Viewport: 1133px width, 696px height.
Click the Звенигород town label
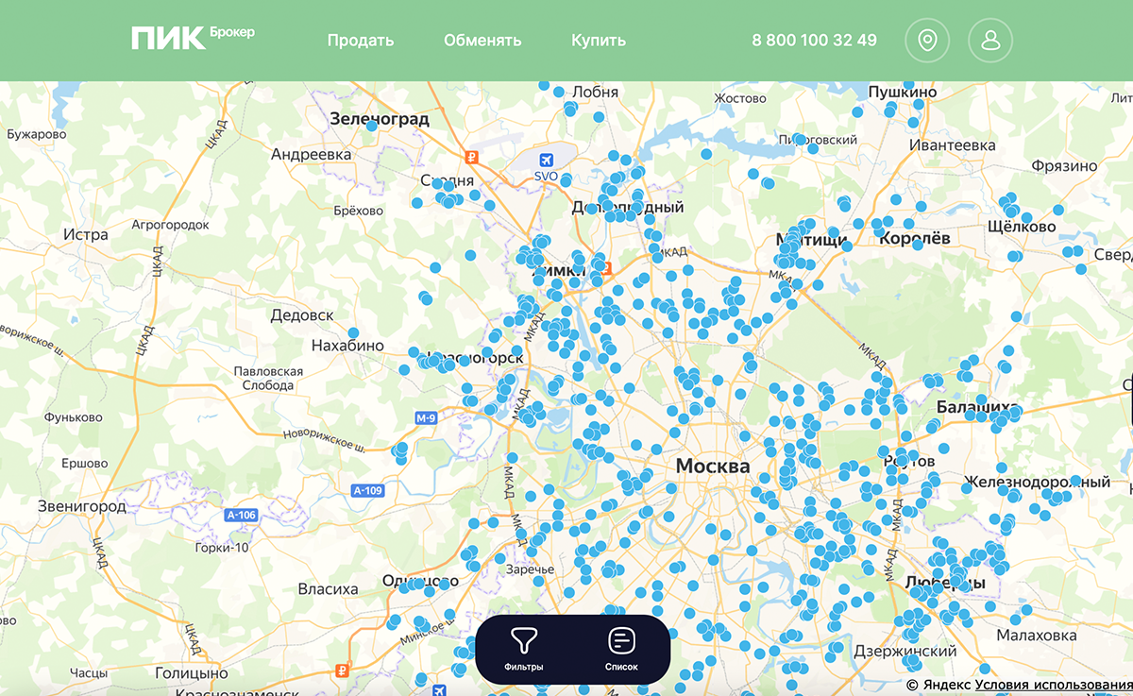tap(81, 506)
